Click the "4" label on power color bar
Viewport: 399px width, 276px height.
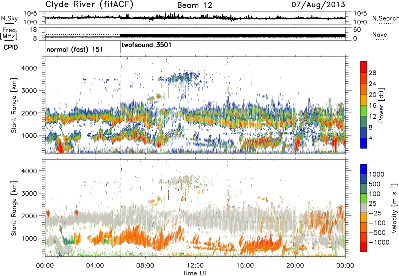click(x=370, y=138)
